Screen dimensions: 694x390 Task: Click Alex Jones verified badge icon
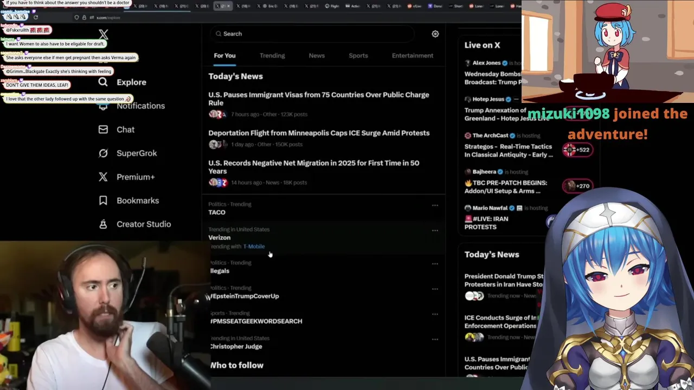click(x=505, y=63)
